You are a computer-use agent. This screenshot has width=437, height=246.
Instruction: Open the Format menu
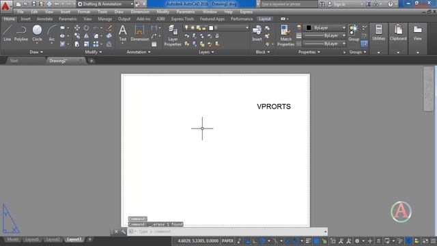click(x=84, y=12)
